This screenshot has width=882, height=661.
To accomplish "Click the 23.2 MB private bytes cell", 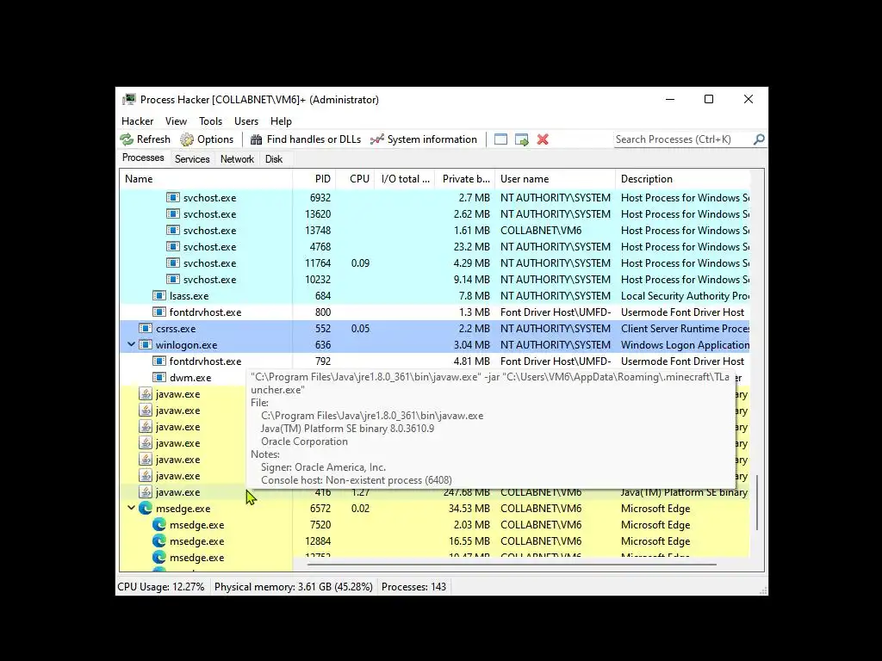I will click(472, 247).
